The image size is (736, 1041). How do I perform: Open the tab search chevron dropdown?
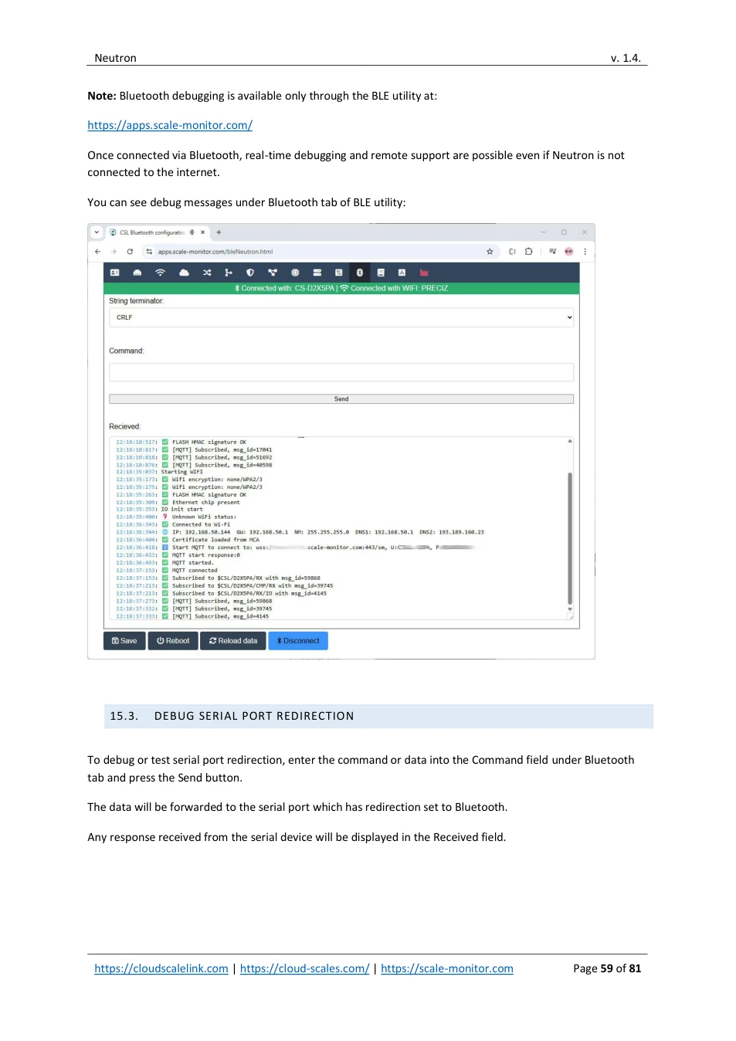point(97,232)
